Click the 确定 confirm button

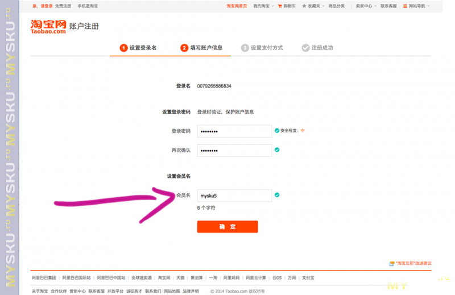click(227, 227)
